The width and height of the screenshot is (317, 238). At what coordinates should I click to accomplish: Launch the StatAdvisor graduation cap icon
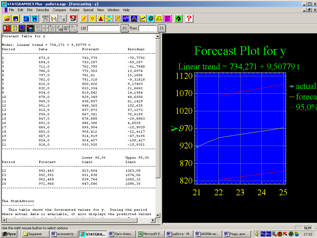178,19
